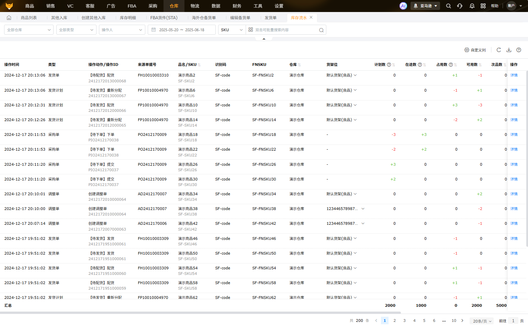
Task: Open the notifications bell
Action: pos(472,6)
